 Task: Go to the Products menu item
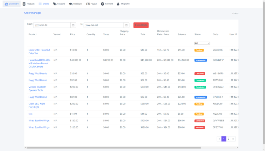[29, 4]
